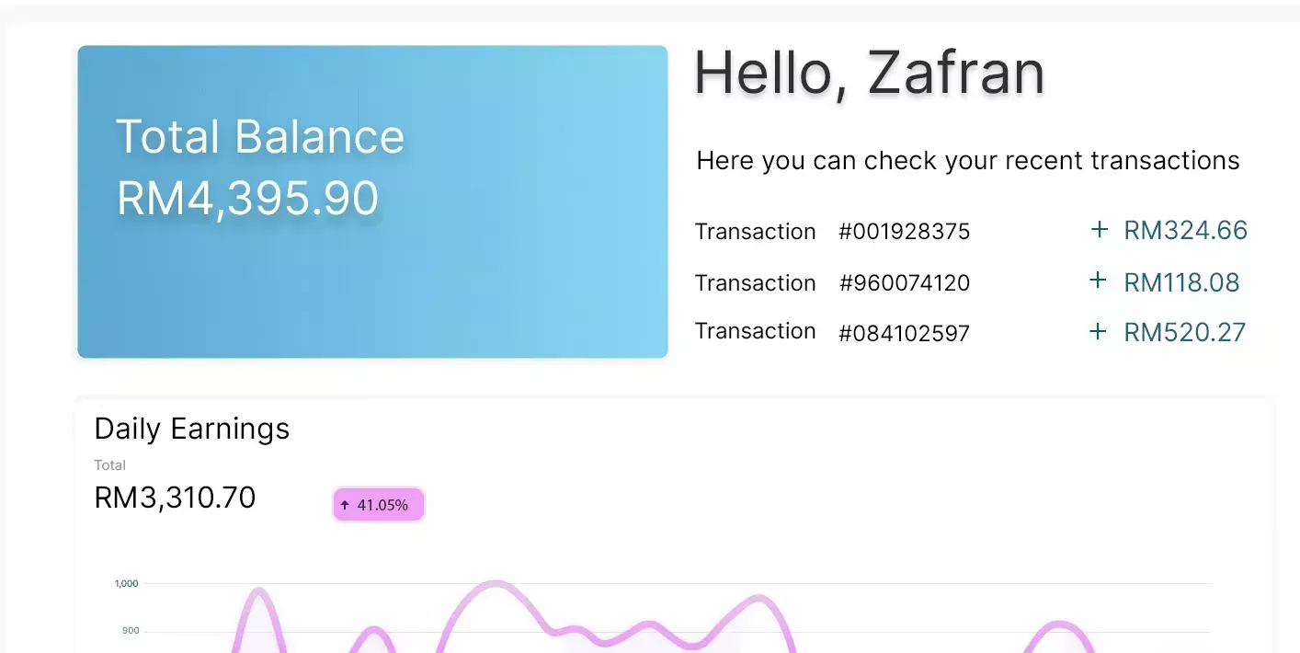Click the RM520.27 transaction amount

[x=1184, y=332]
